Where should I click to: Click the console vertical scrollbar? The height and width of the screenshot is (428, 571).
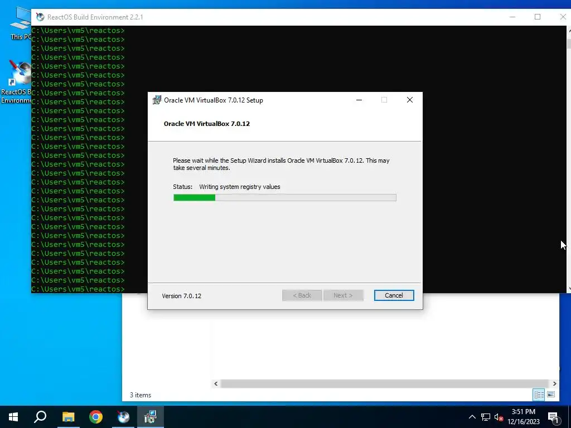[x=569, y=159]
